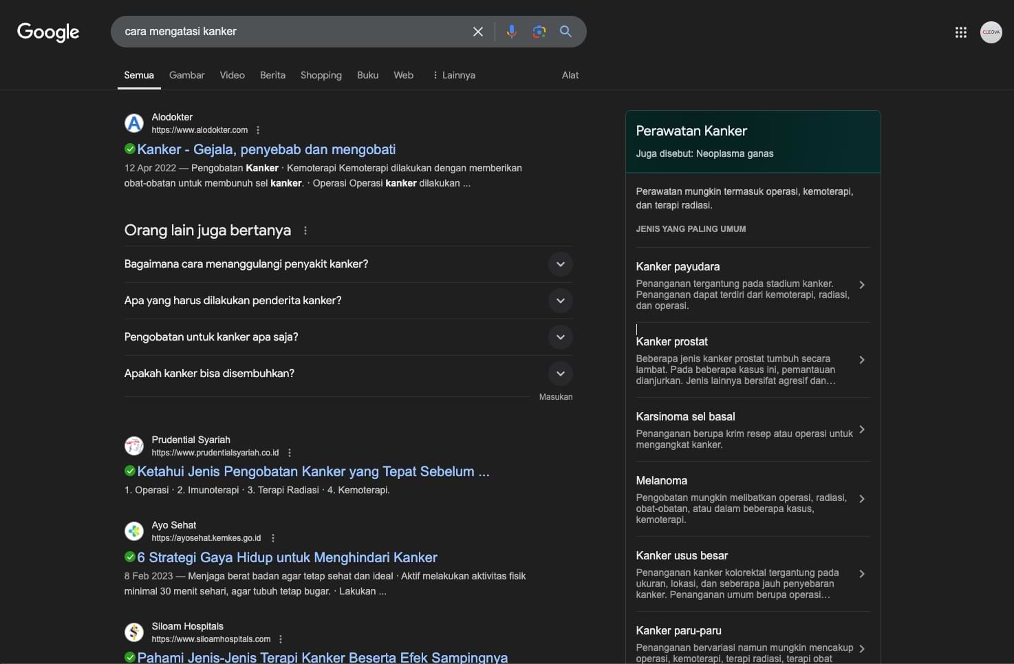
Task: Open the account profile avatar
Action: (991, 32)
